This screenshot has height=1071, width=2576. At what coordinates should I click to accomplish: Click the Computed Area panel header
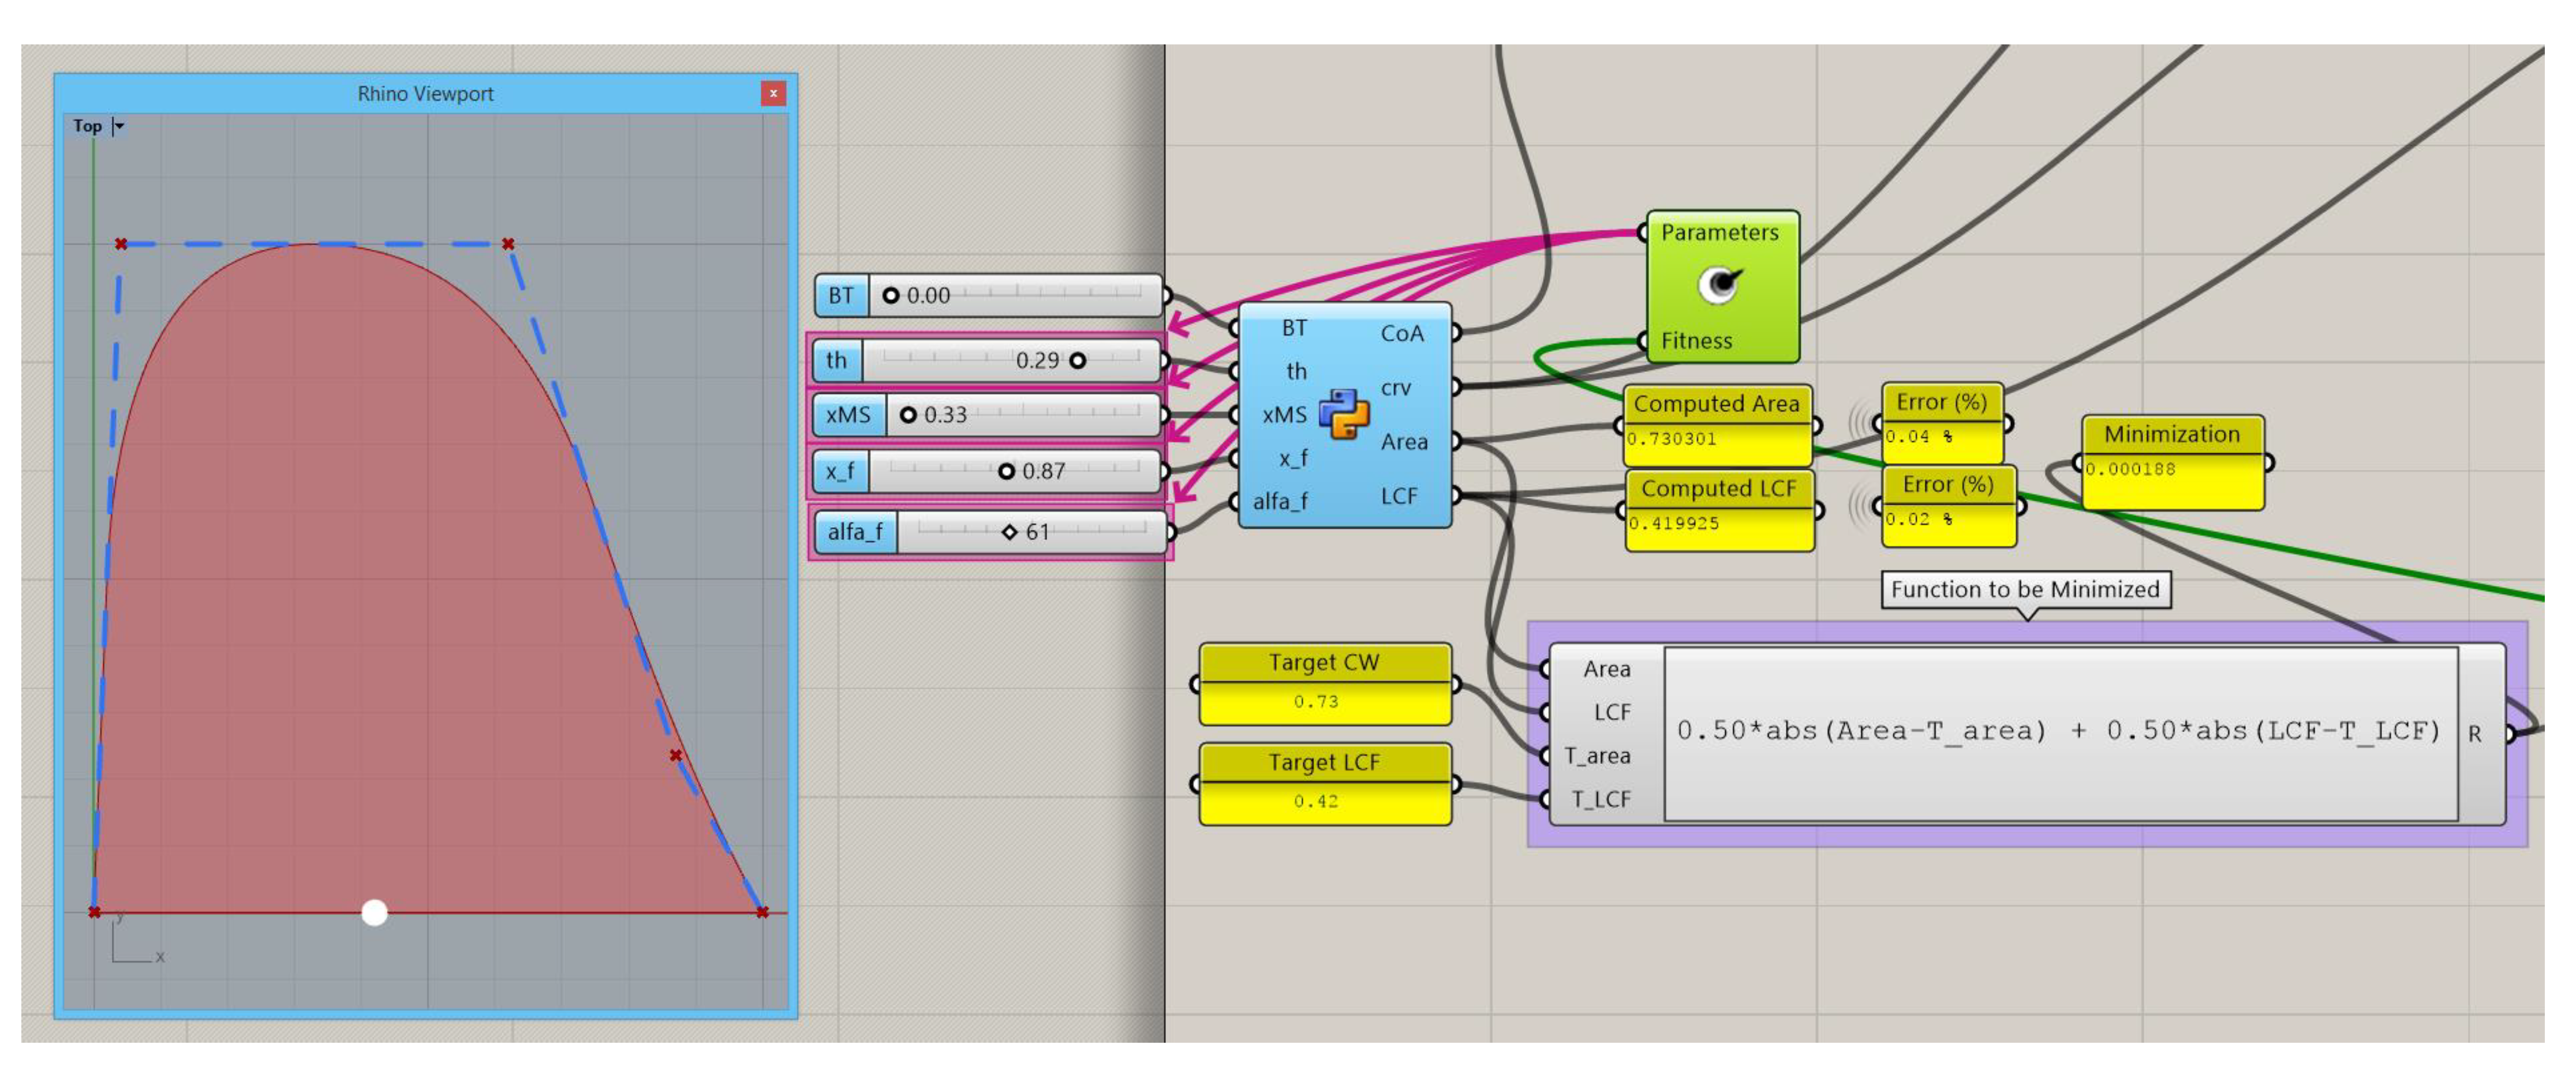coord(1716,404)
